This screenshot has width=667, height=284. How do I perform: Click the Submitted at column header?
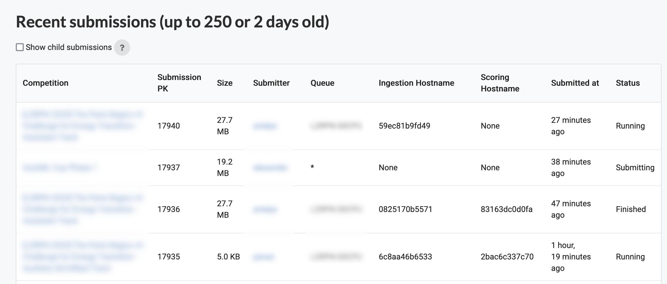575,83
